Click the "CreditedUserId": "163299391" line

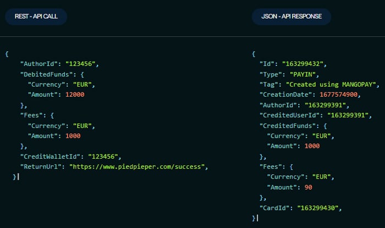tap(316, 115)
